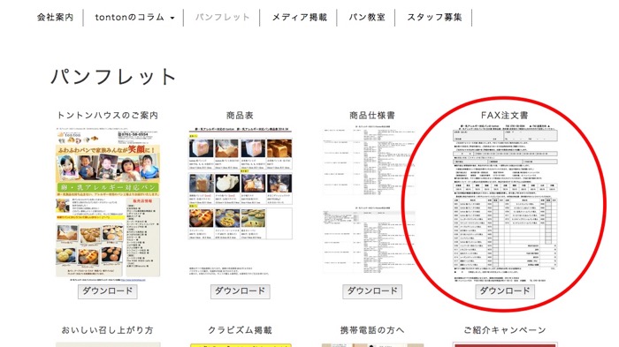The width and height of the screenshot is (619, 347).
Task: Click the 商品表 product list thumbnail
Action: (x=240, y=201)
